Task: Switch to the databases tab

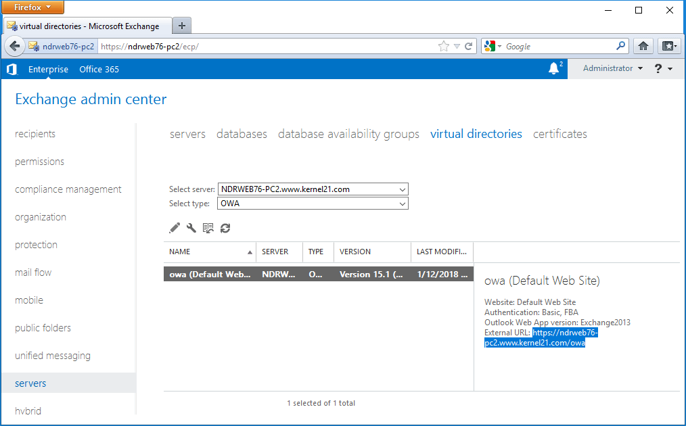Action: point(242,134)
